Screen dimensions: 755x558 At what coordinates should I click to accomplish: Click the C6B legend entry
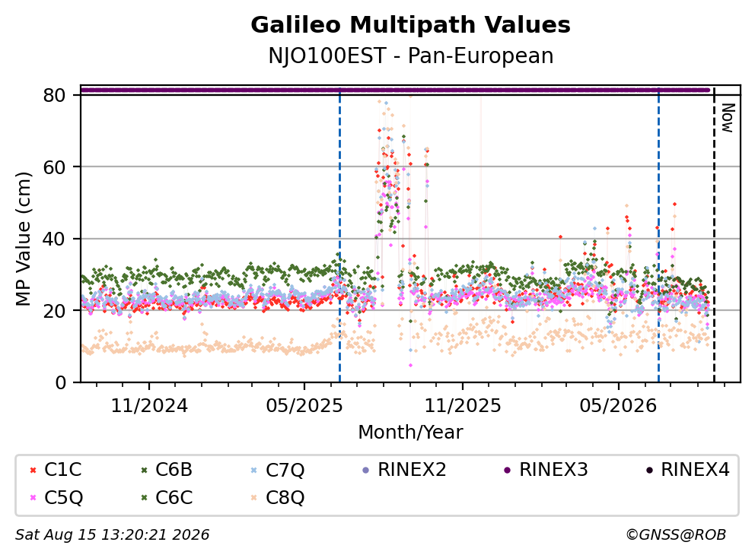pos(167,470)
